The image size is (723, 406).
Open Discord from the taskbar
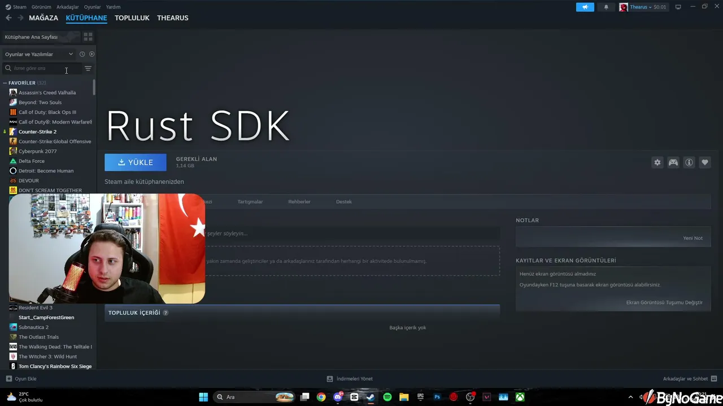(338, 397)
